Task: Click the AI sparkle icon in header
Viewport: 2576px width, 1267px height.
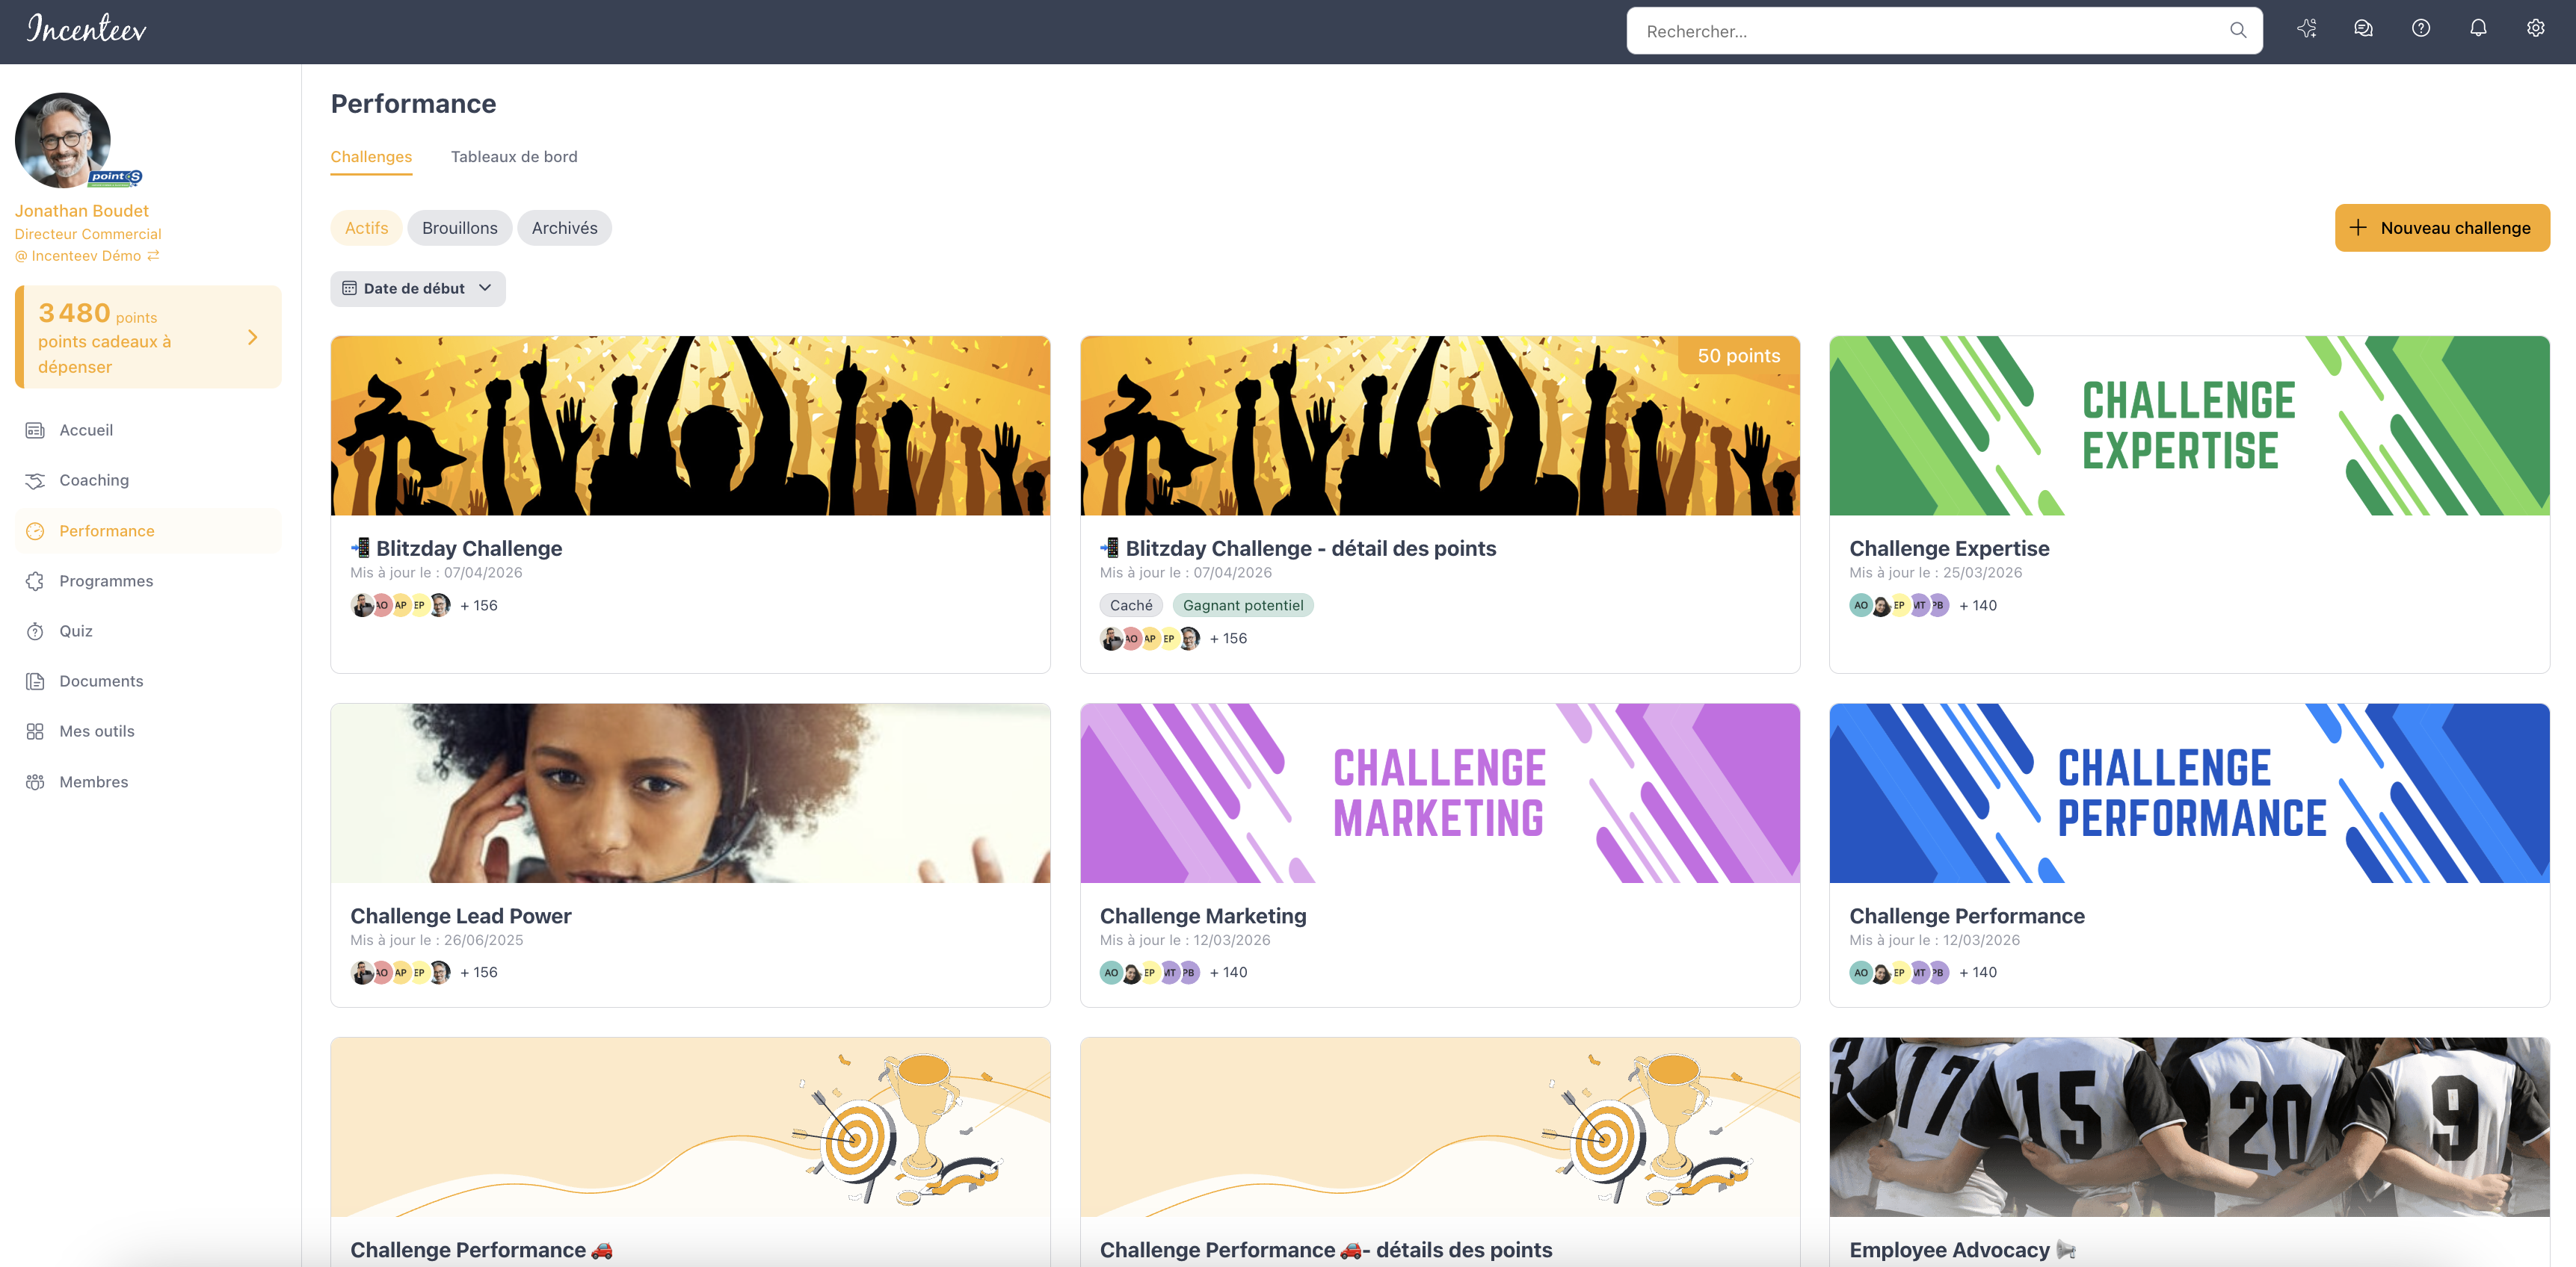Action: [x=2306, y=29]
